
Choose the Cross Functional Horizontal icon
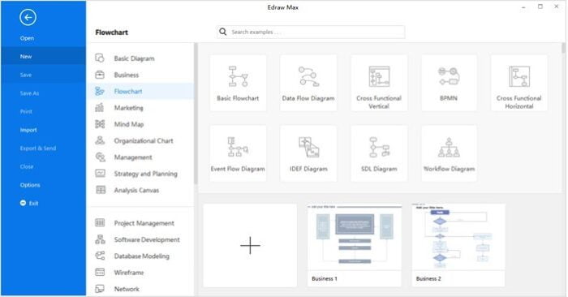(x=519, y=76)
